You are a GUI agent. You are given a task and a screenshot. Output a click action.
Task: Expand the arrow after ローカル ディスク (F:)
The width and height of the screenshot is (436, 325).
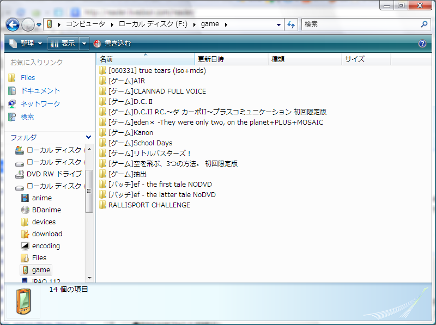coord(195,24)
